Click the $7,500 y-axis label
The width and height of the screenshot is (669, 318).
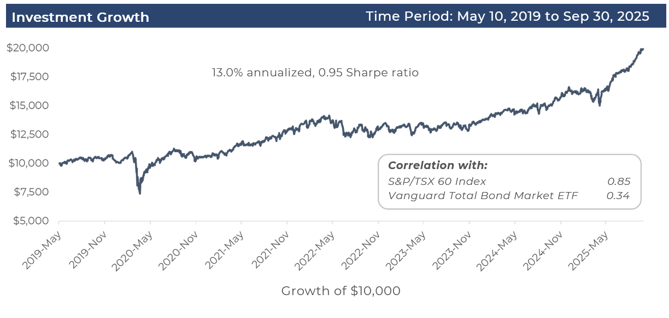click(30, 192)
